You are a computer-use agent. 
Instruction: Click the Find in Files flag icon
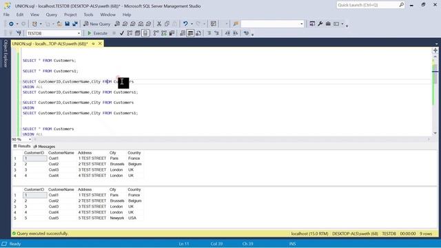pyautogui.click(x=236, y=24)
